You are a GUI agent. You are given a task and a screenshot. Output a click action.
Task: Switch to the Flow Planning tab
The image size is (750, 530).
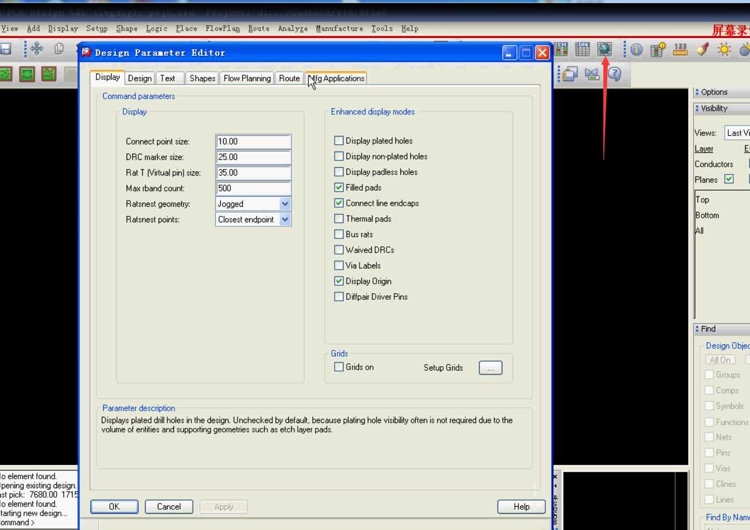(x=247, y=79)
